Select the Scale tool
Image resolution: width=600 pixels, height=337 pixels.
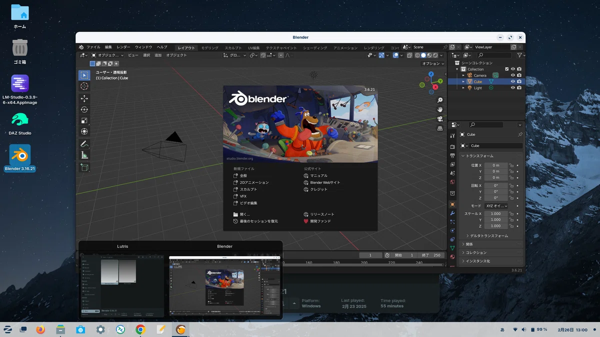[x=84, y=121]
